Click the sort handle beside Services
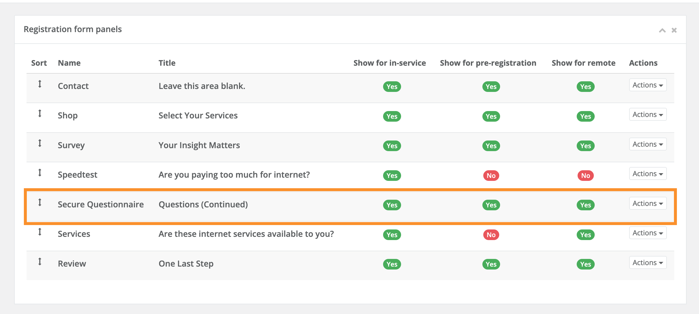This screenshot has height=314, width=699. tap(40, 232)
